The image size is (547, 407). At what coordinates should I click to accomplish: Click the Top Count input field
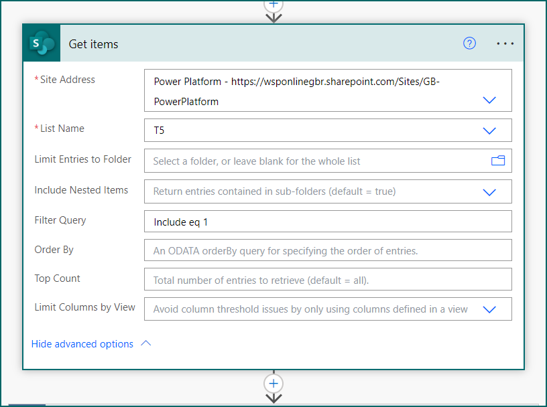[328, 279]
